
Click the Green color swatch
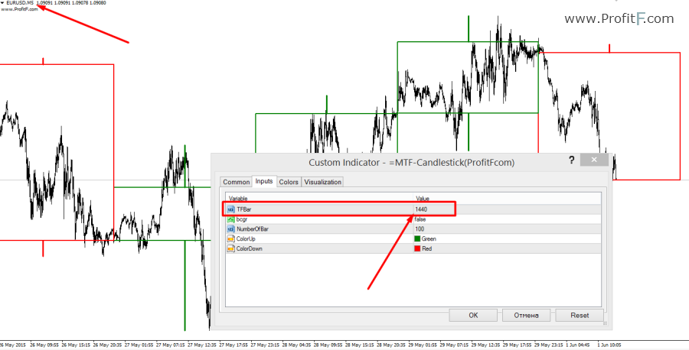(x=417, y=239)
